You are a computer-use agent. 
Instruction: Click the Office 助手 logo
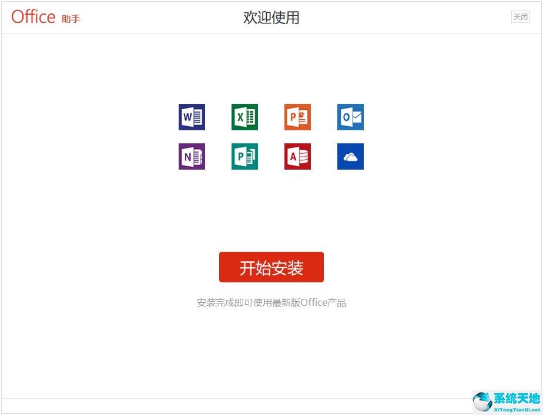(x=46, y=17)
